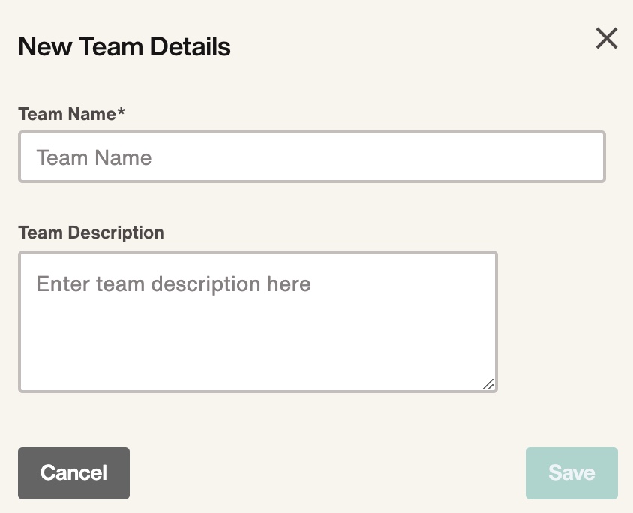633x513 pixels.
Task: Close the New Team Details dialog
Action: (x=606, y=39)
